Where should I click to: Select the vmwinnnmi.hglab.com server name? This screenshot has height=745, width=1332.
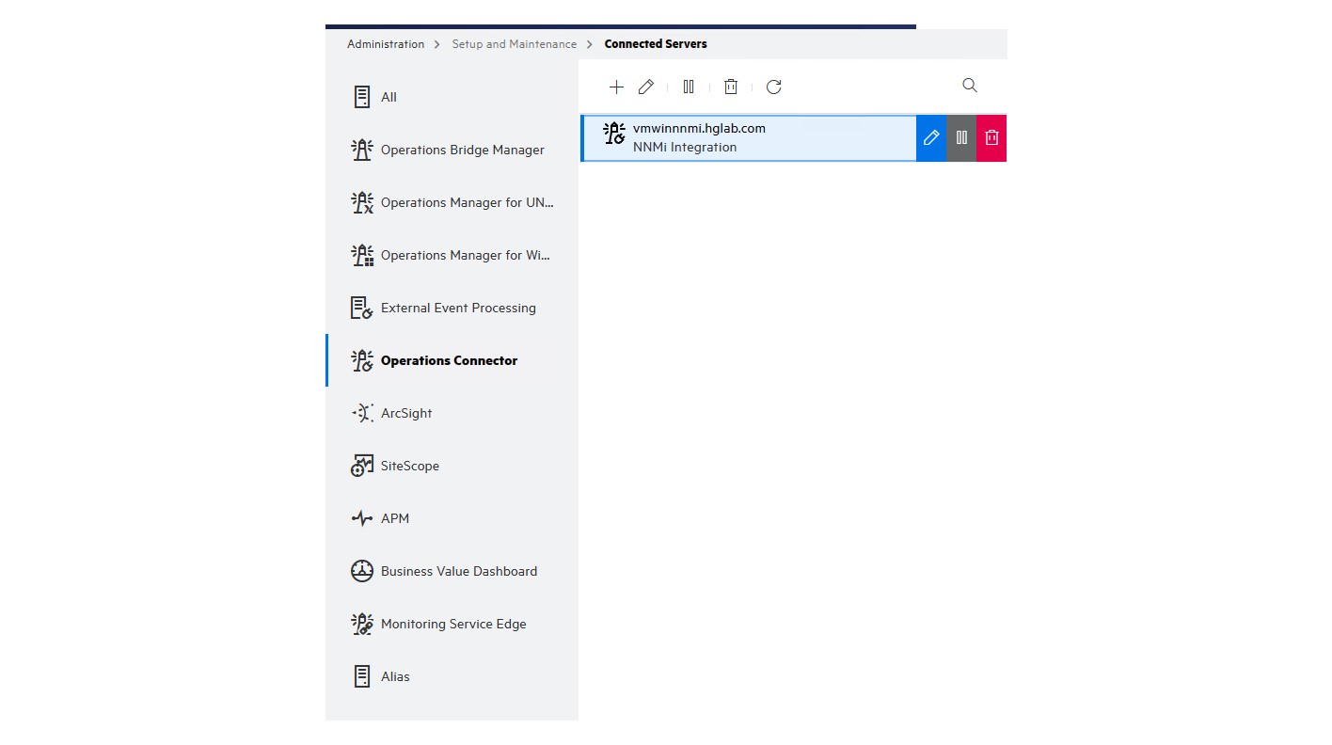click(x=699, y=129)
